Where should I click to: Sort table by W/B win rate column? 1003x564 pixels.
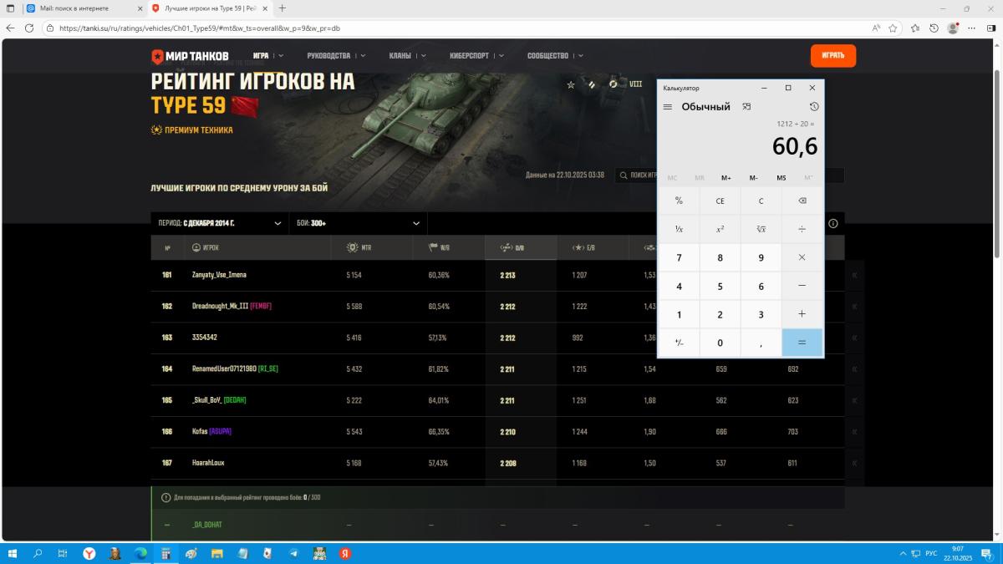click(x=440, y=247)
